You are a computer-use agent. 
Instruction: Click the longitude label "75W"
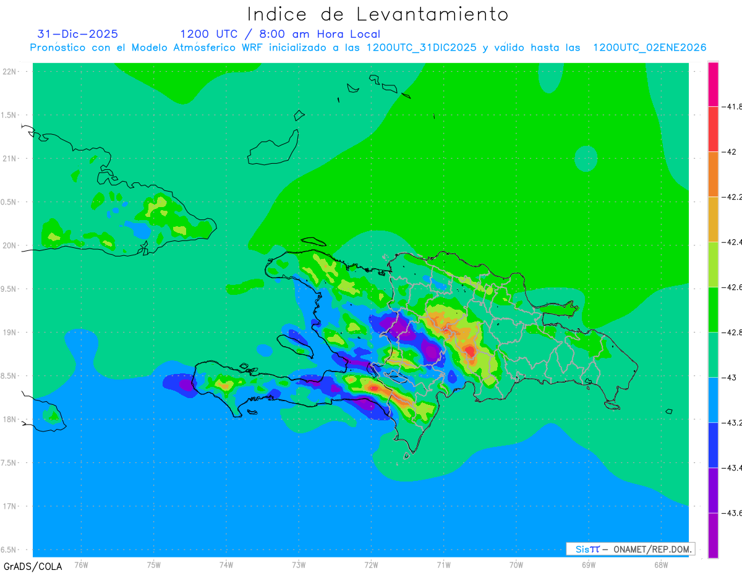(x=154, y=564)
